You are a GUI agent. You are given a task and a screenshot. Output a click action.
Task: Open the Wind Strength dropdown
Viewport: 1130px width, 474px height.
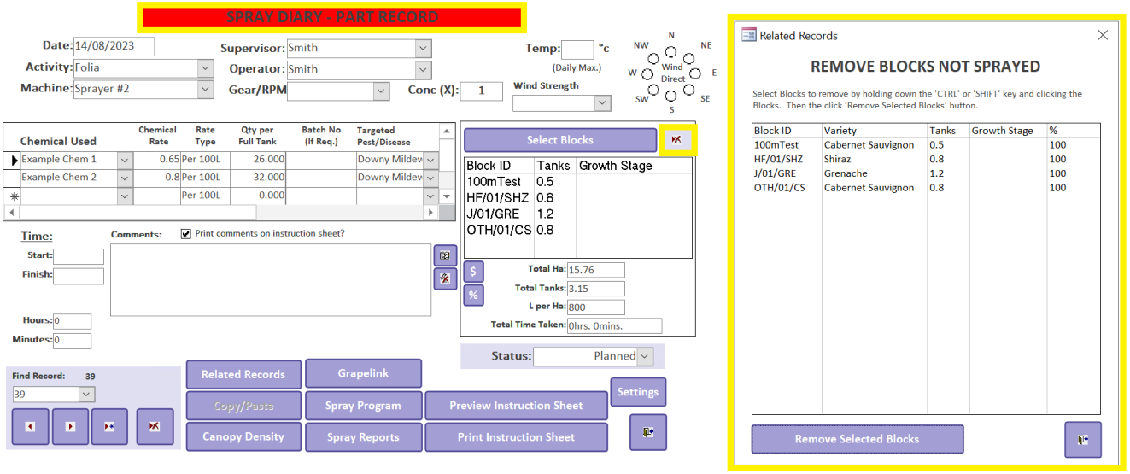(603, 102)
